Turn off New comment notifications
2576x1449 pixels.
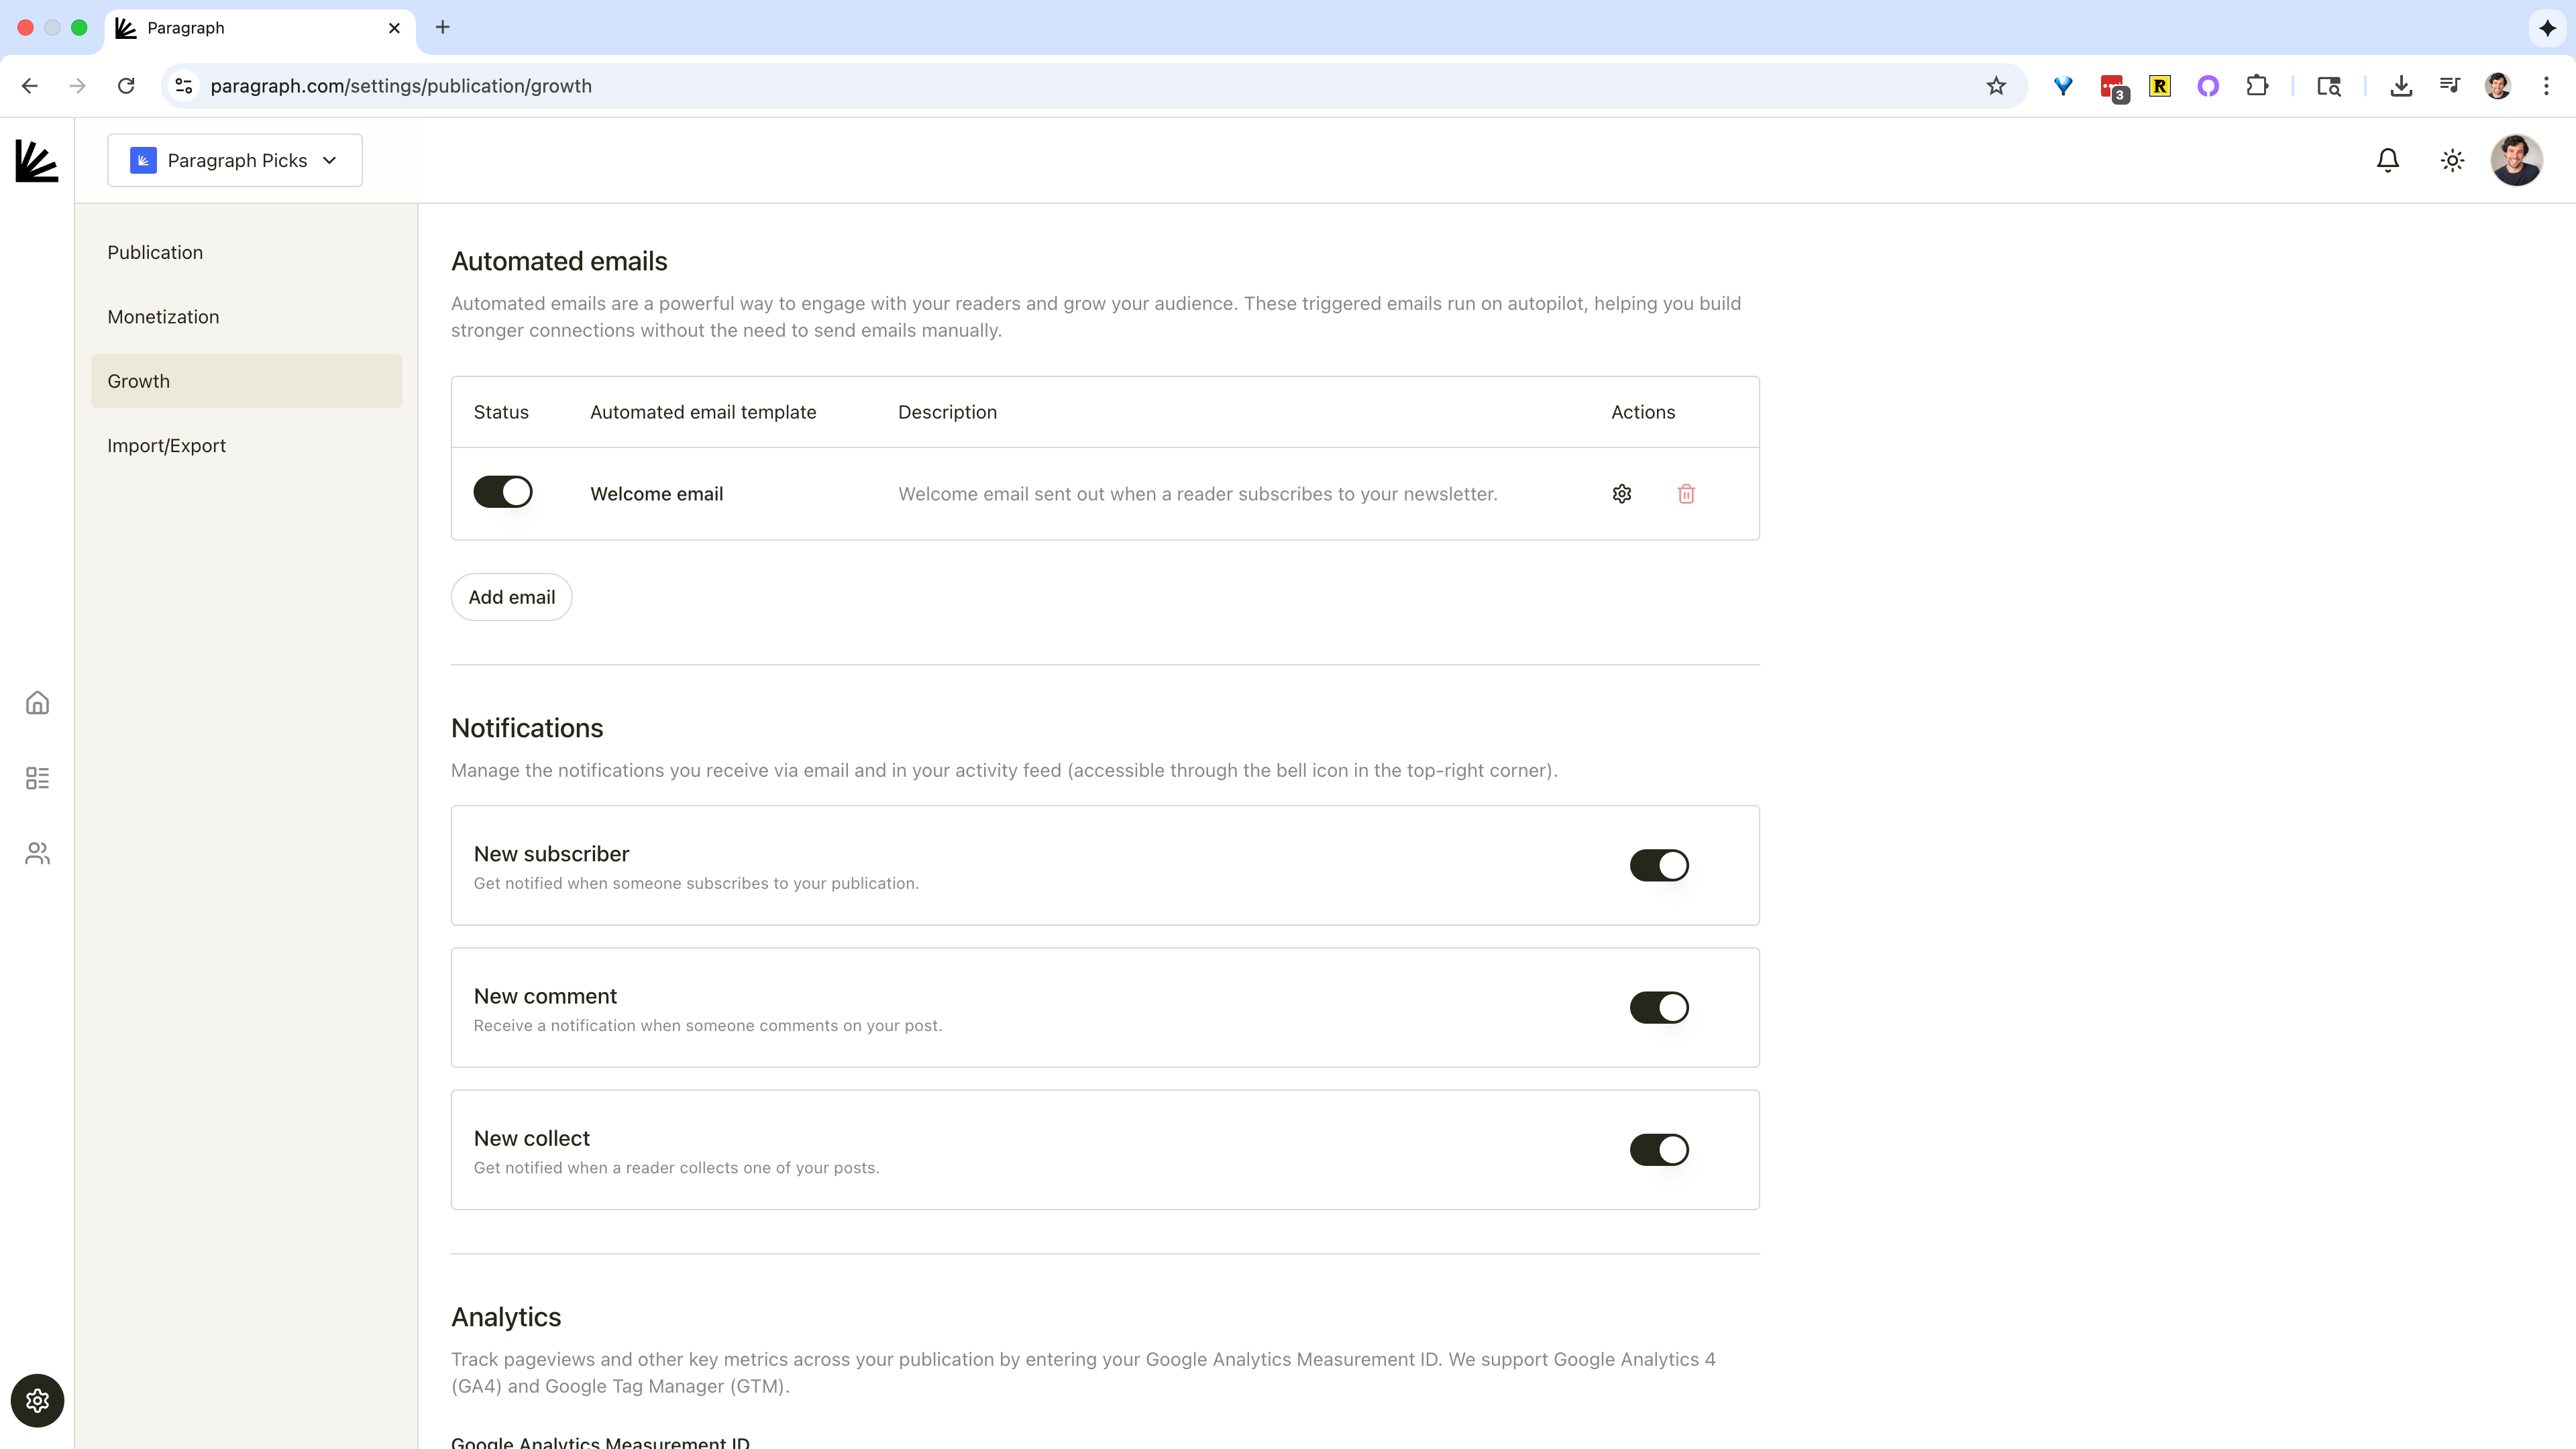point(1659,1007)
